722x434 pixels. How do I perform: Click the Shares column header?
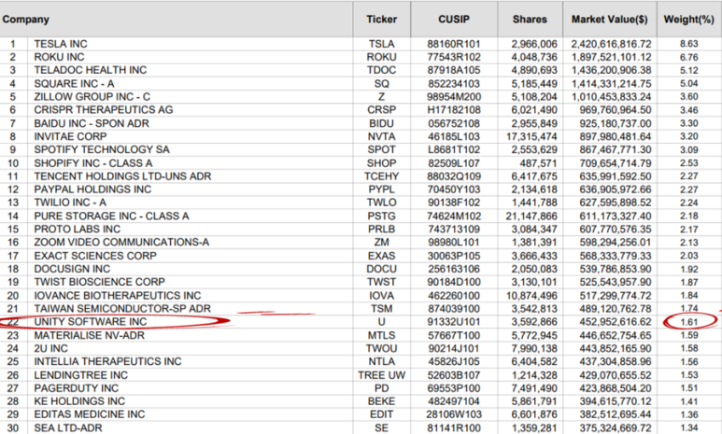(x=530, y=20)
